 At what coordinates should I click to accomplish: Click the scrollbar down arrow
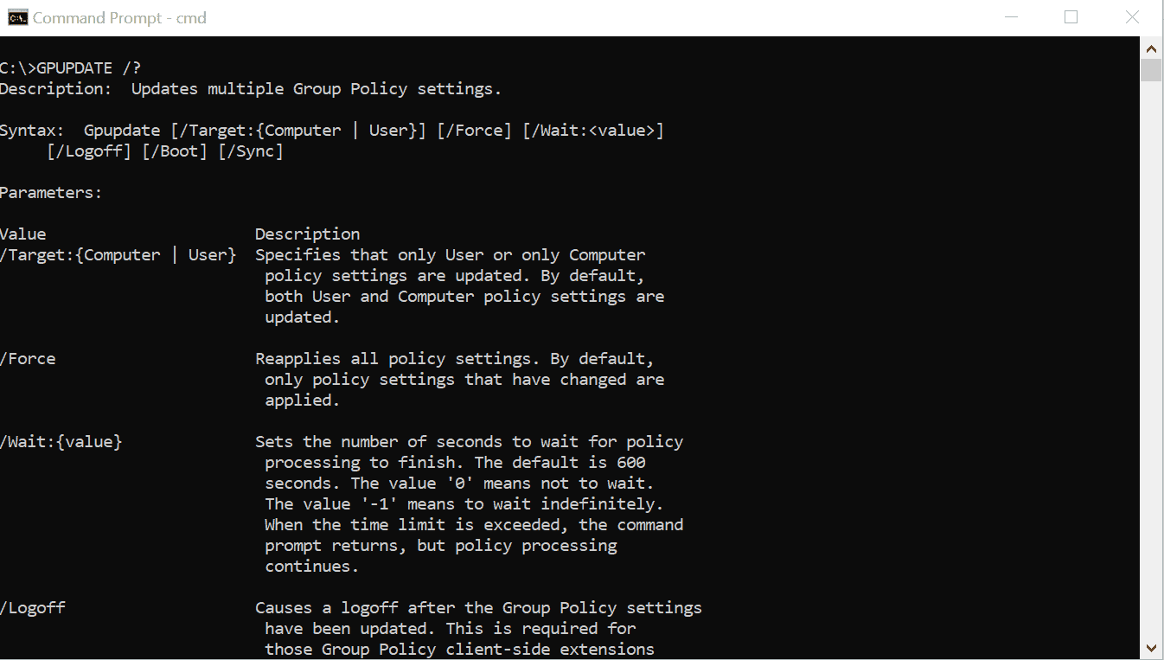pos(1150,648)
